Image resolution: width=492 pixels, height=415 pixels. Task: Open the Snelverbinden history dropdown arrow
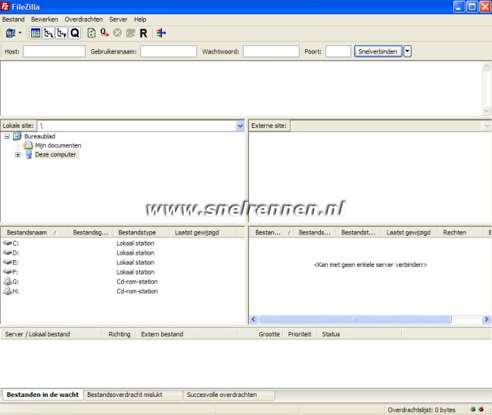[407, 51]
